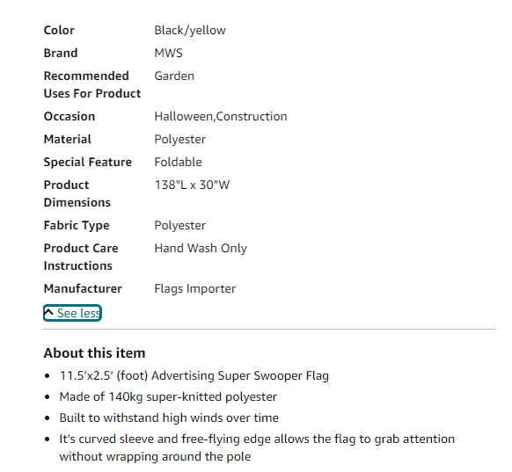
Task: Click the Foldable special feature value
Action: pyautogui.click(x=179, y=162)
